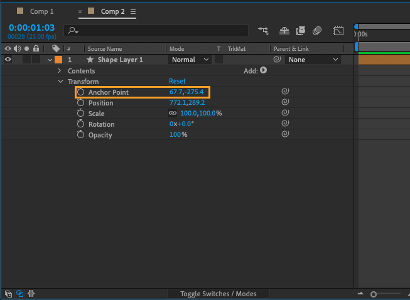Click the Anchor Point stopwatch icon
Viewport: 410px width, 300px height.
point(80,92)
